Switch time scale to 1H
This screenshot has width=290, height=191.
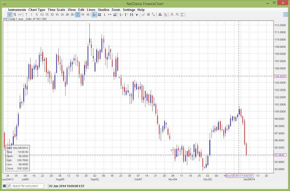click(x=57, y=14)
